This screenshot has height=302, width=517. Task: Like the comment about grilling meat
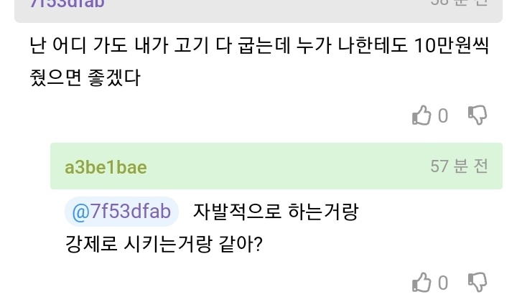[421, 115]
